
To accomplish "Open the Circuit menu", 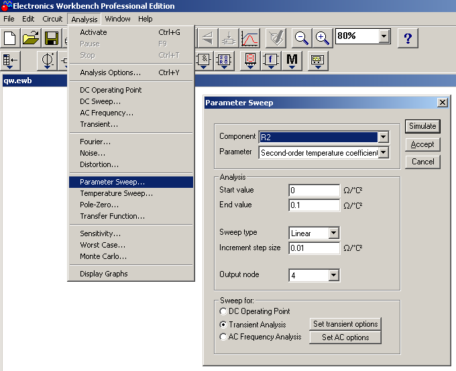I will tap(52, 19).
